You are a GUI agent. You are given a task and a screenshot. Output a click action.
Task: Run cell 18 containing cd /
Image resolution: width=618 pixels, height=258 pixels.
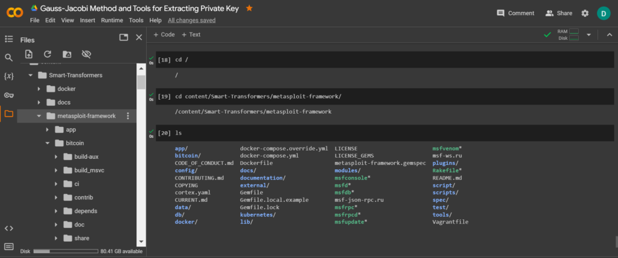pos(164,60)
